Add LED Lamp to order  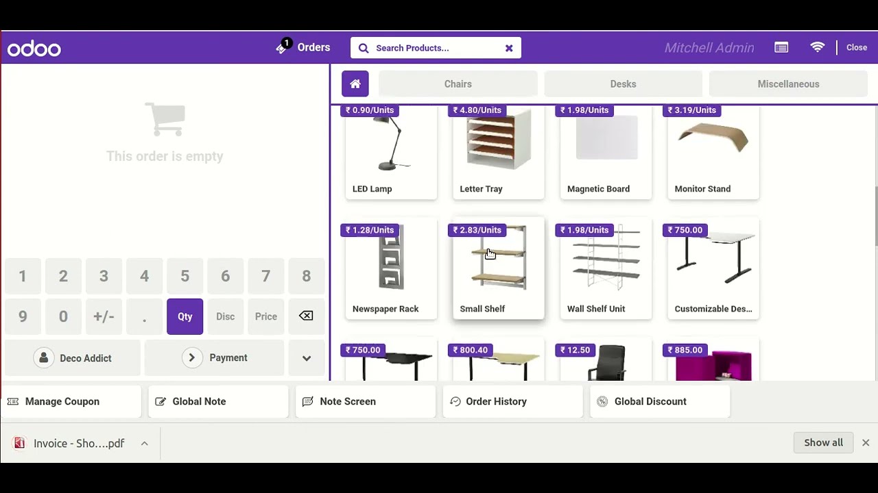click(x=391, y=152)
